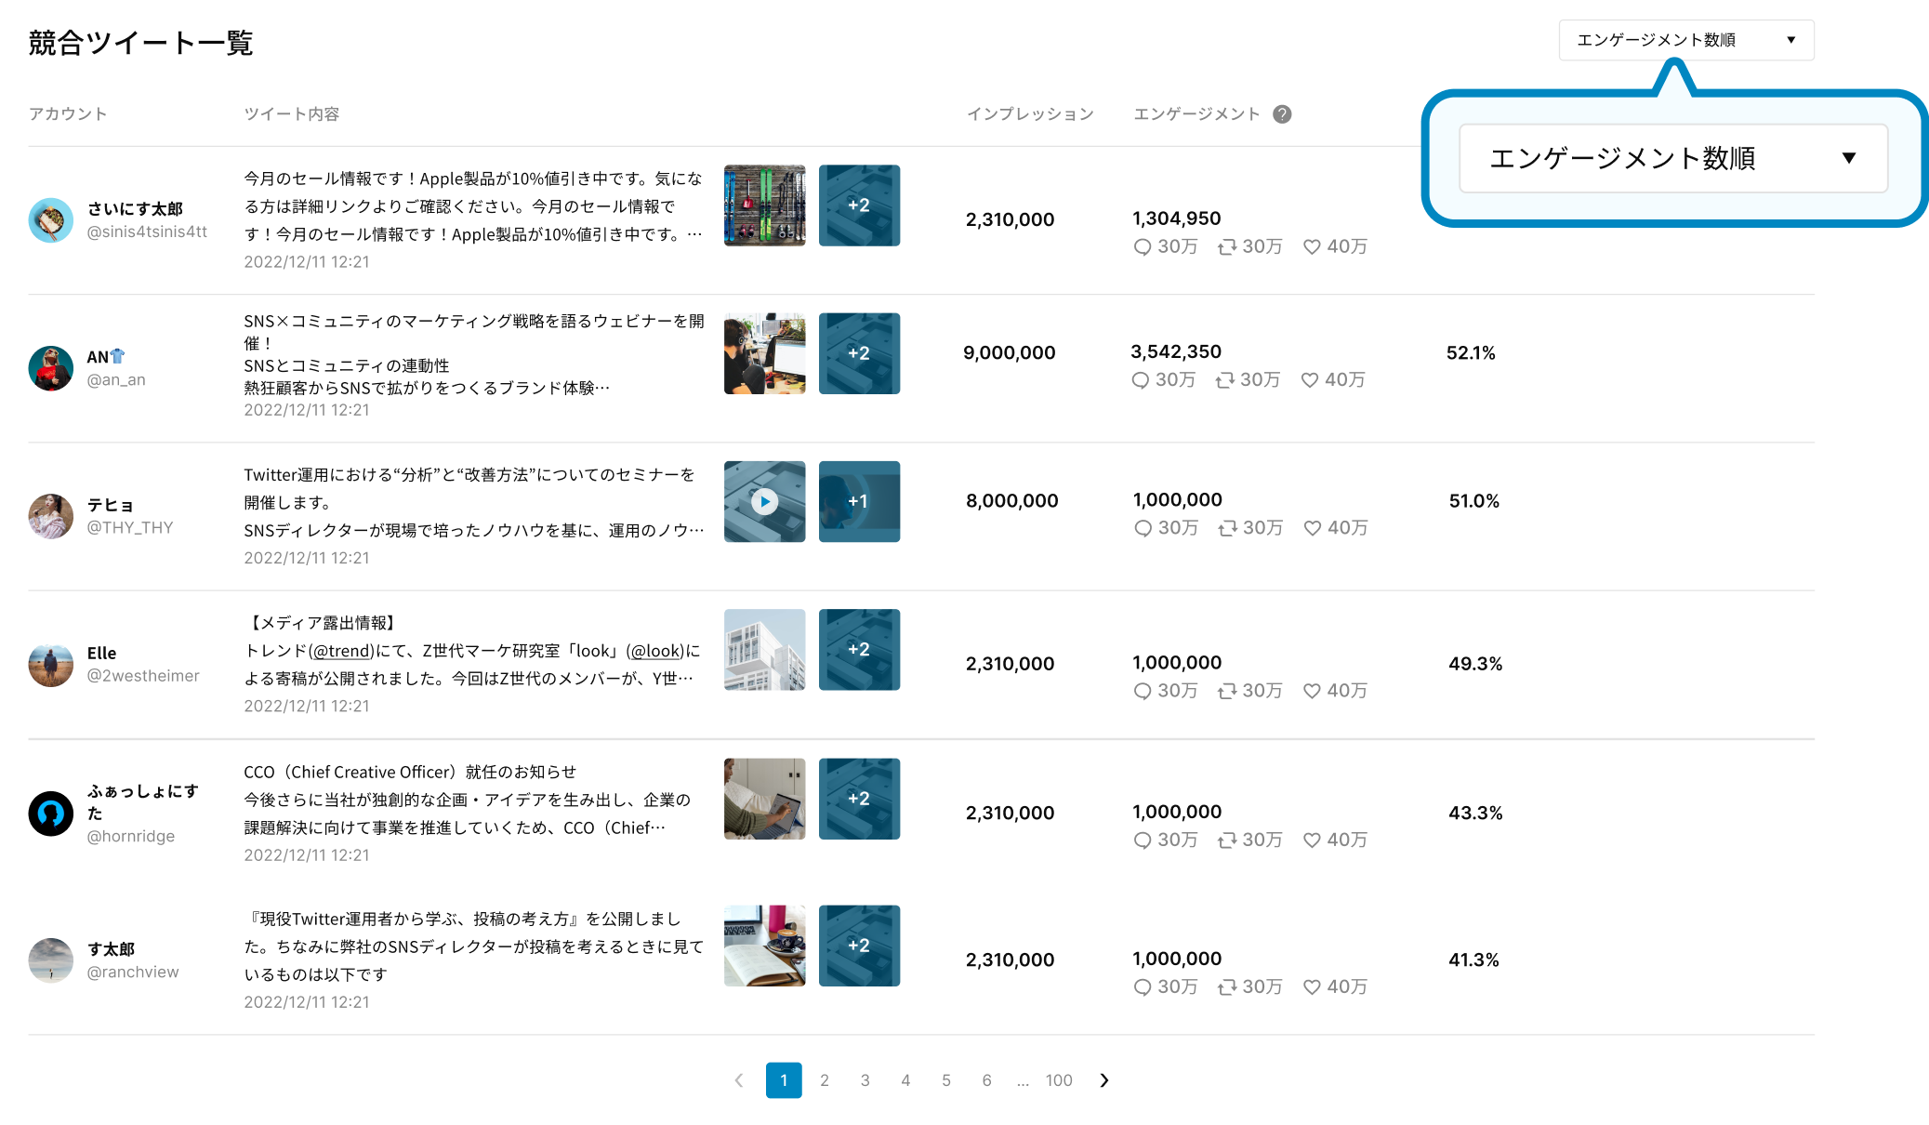
Task: Open the @trend link in Elle's tweet
Action: (342, 651)
